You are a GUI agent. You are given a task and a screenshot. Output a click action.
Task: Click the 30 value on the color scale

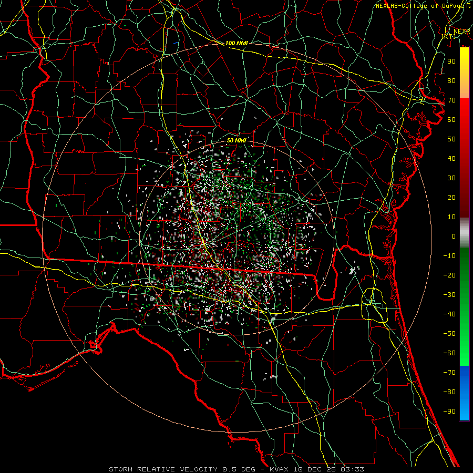451,178
